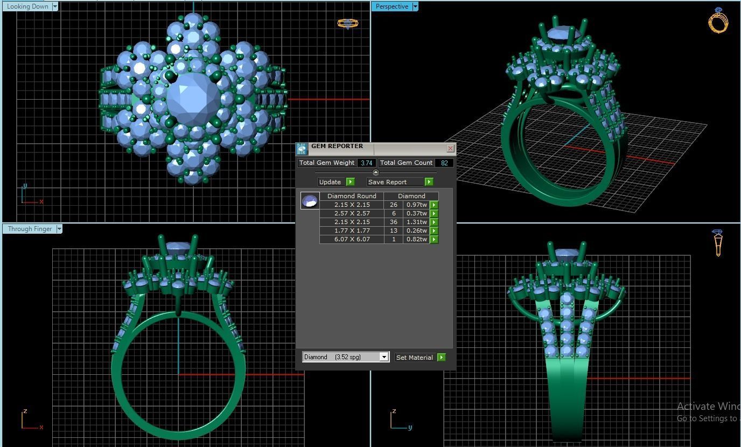The width and height of the screenshot is (741, 447).
Task: Click the 1.31tw weight cell
Action: coord(416,222)
